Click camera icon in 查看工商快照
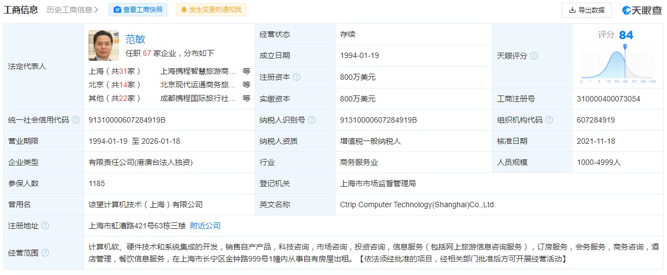 tap(117, 10)
